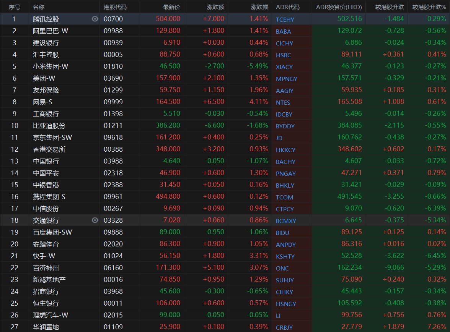The image size is (450, 332).
Task: Select the 香港交易所 row name
Action: tap(49, 149)
